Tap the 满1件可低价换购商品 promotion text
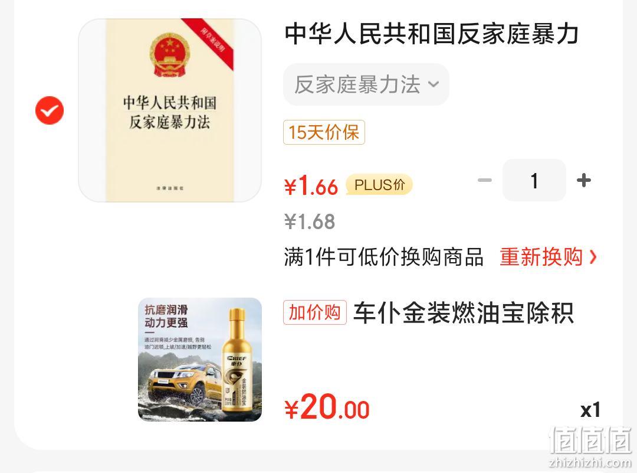 (x=384, y=257)
